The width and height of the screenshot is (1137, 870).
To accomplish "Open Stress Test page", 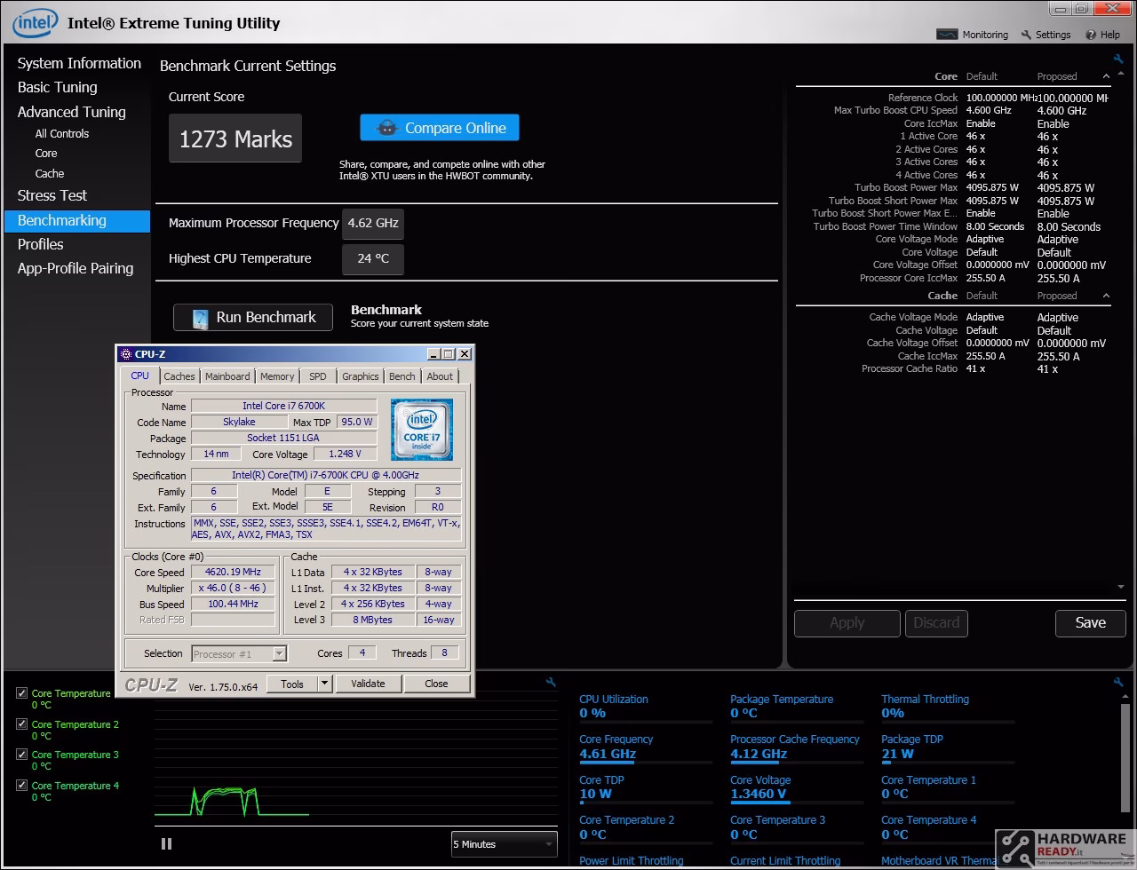I will tap(52, 195).
